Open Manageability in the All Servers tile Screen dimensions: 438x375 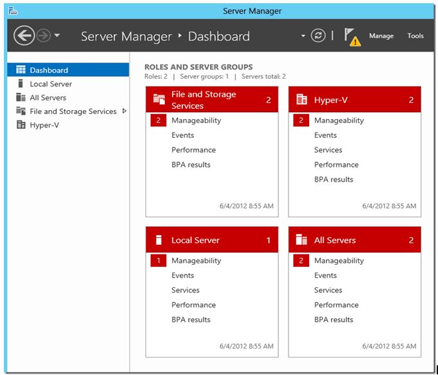tap(339, 261)
